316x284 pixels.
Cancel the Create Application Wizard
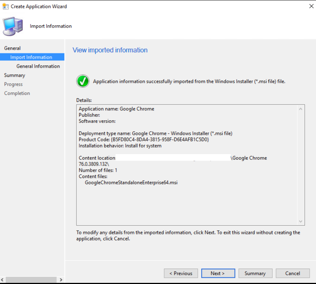292,273
